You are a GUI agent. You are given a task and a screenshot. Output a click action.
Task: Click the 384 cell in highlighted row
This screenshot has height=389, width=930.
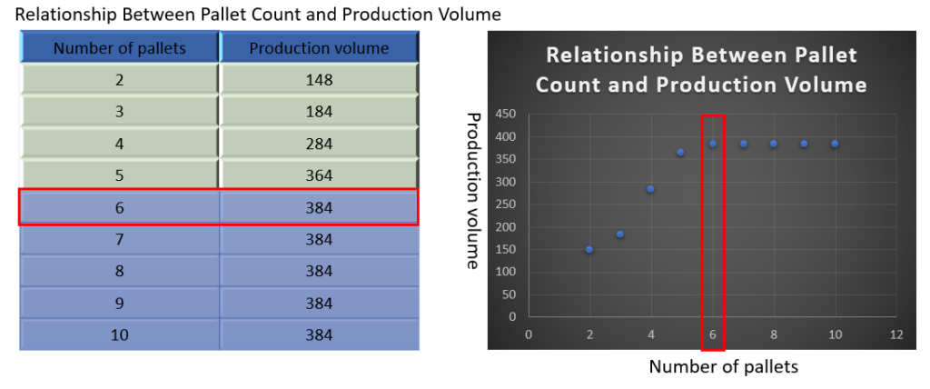click(x=319, y=207)
